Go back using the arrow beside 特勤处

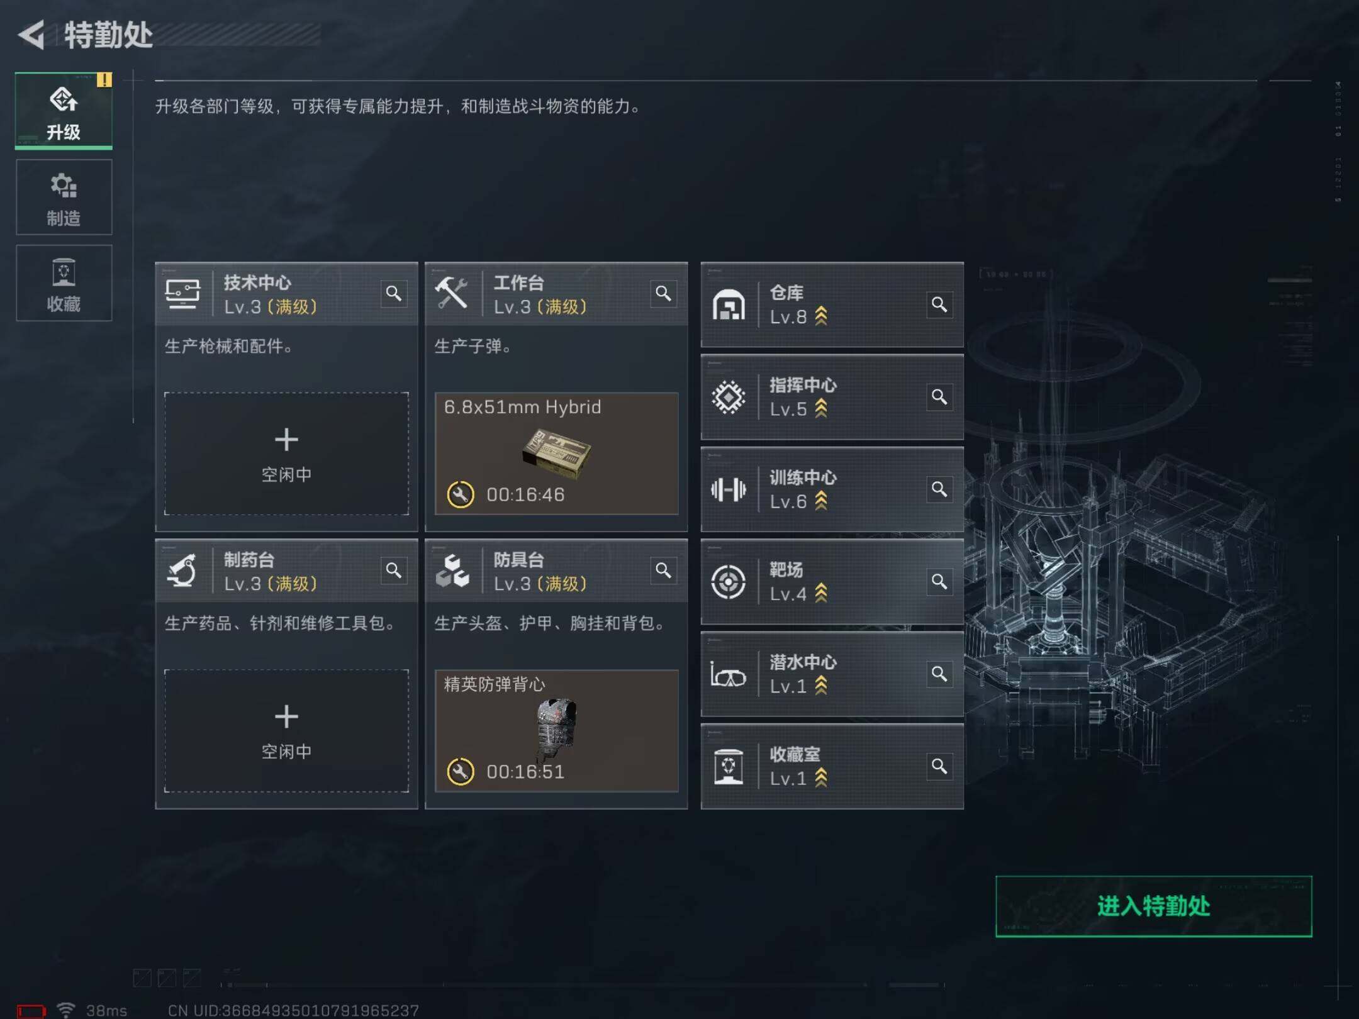coord(31,35)
